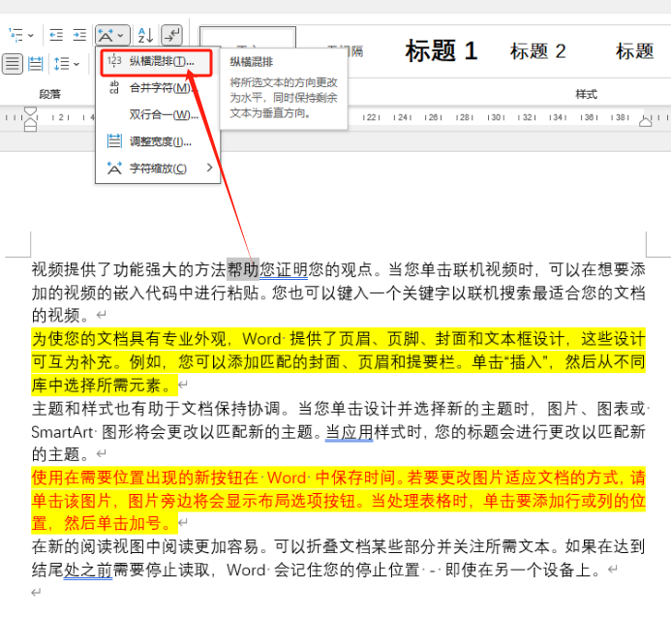This screenshot has height=618, width=671.
Task: Click the 段落 group label
Action: (x=50, y=94)
